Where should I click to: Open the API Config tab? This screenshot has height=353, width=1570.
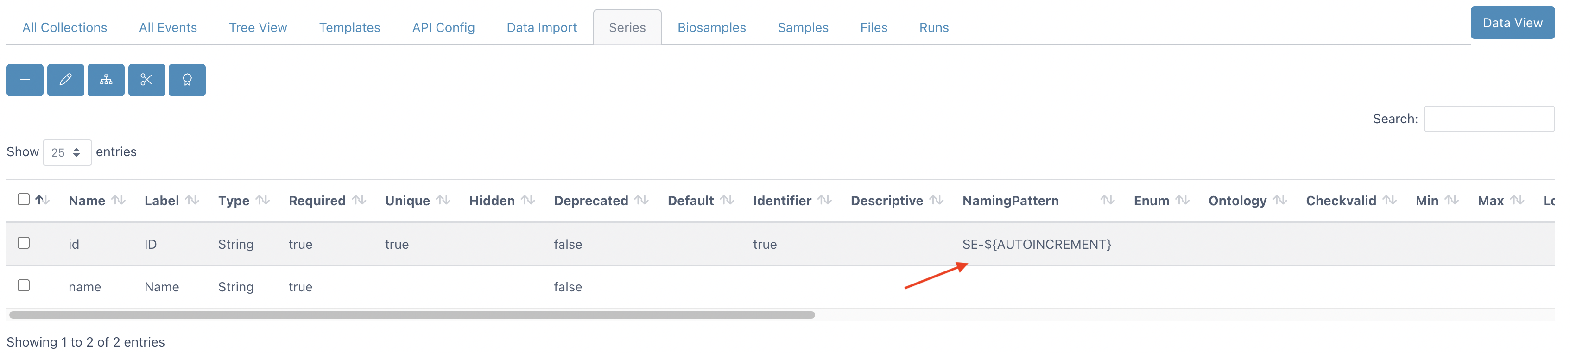443,27
